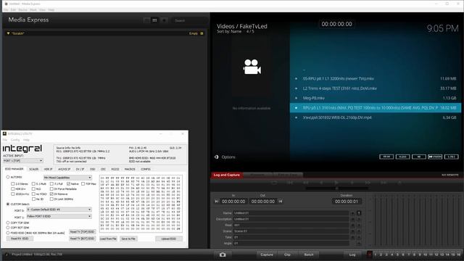
Task: Open the PORT 1 Follow PORT 0 dropdown
Action: 59,216
